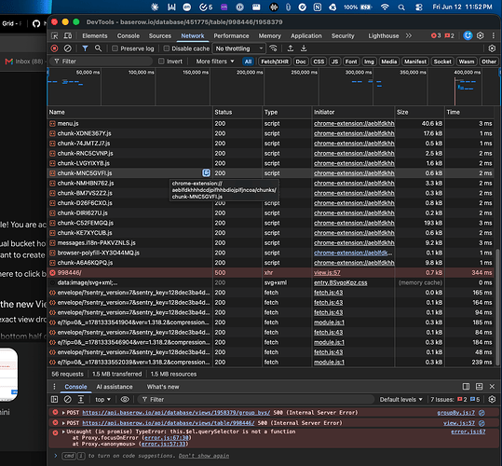Image resolution: width=502 pixels, height=466 pixels.
Task: Toggle device toolbar icon
Action: point(68,35)
